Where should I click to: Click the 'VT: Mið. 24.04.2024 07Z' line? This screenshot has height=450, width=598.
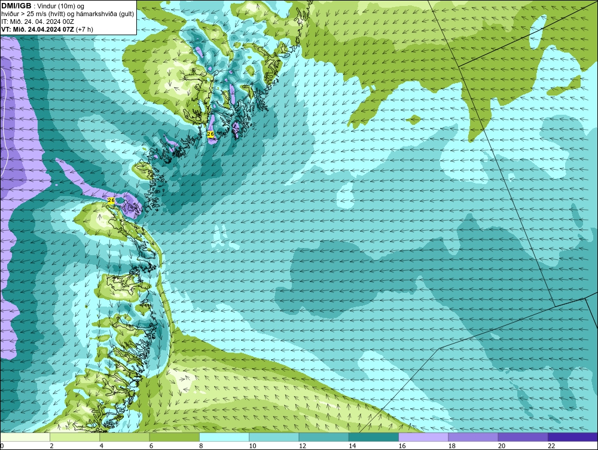click(x=38, y=29)
